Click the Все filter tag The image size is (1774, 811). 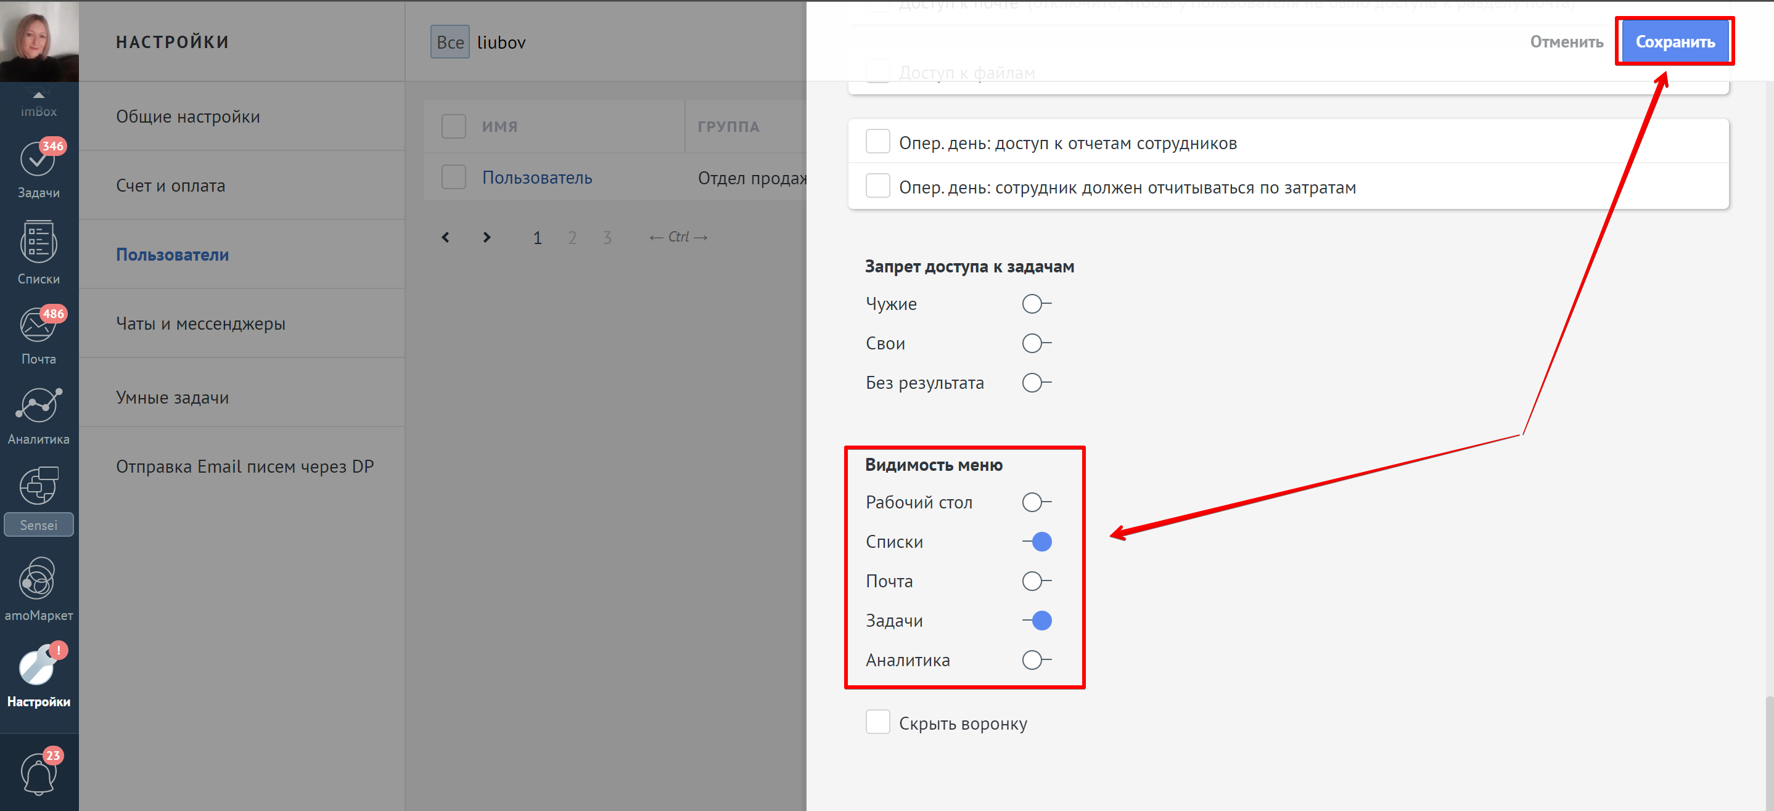450,41
